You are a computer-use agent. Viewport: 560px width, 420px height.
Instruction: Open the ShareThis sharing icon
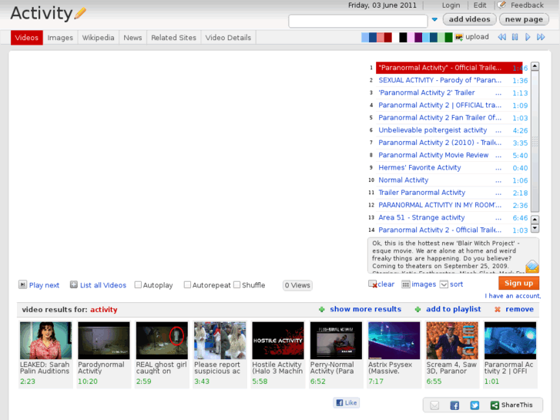click(x=495, y=405)
